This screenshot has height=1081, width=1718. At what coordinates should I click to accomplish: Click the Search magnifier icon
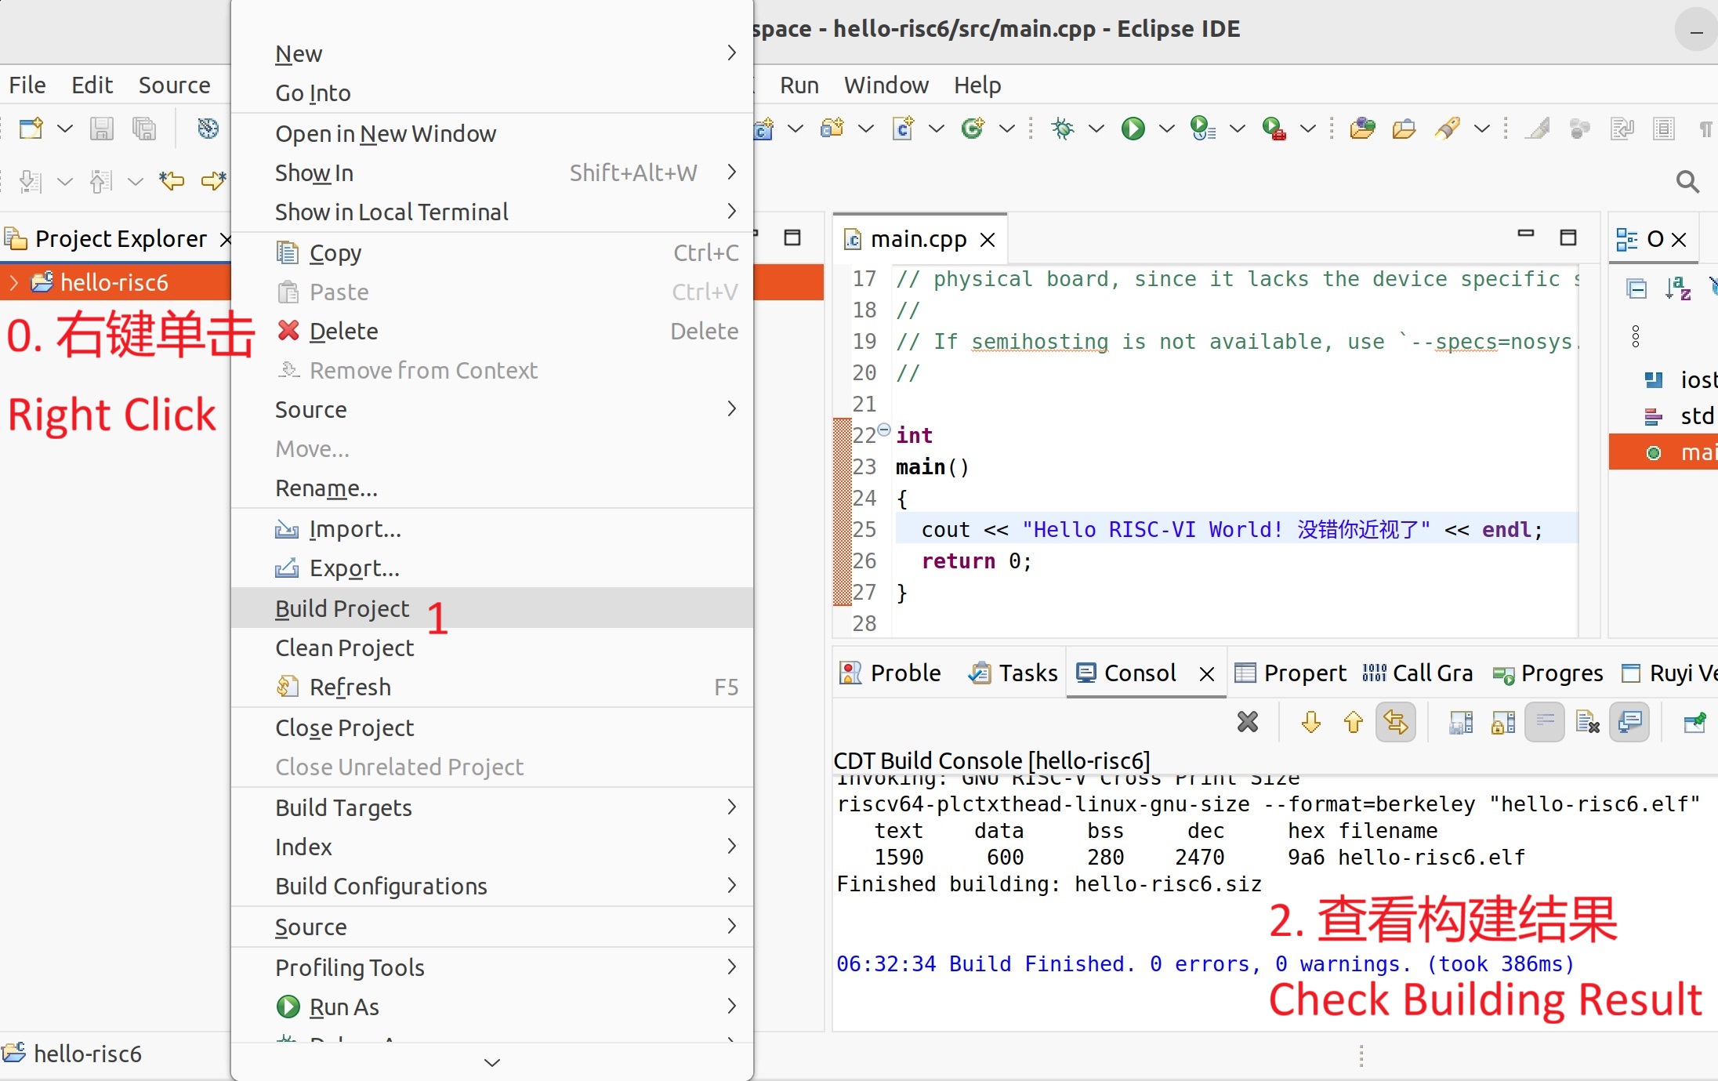pyautogui.click(x=1687, y=182)
